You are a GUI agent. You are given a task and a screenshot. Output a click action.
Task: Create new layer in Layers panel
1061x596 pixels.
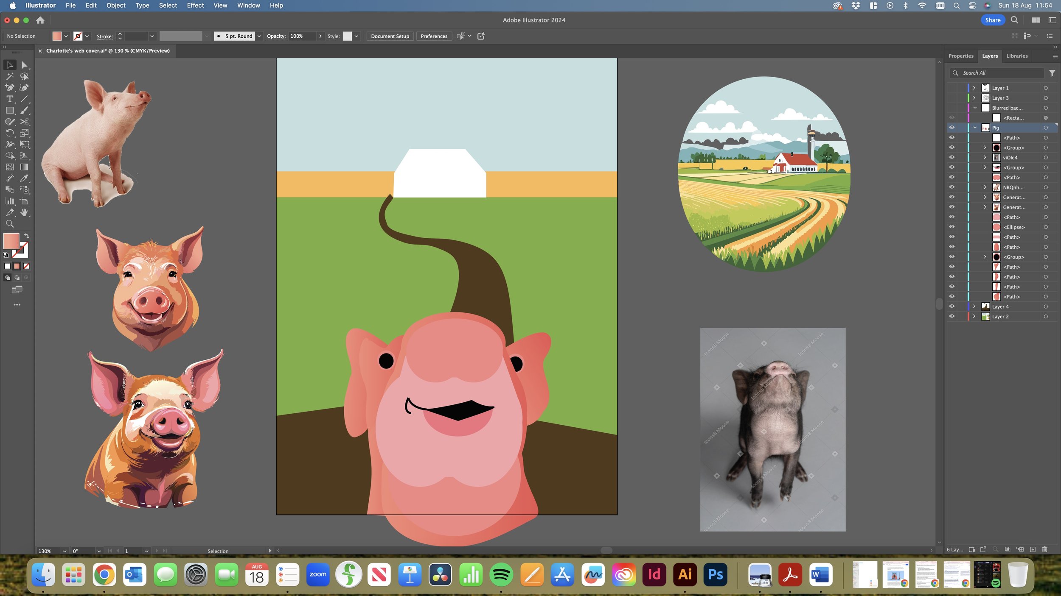(x=1033, y=549)
